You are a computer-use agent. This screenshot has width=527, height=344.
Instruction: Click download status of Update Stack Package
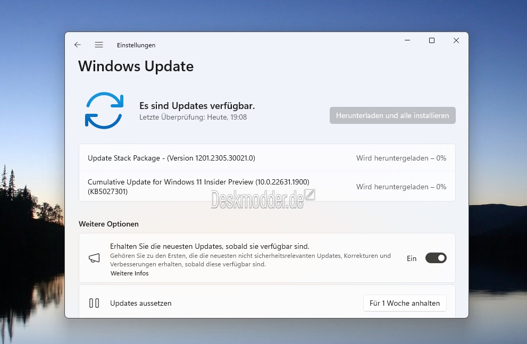tap(401, 158)
